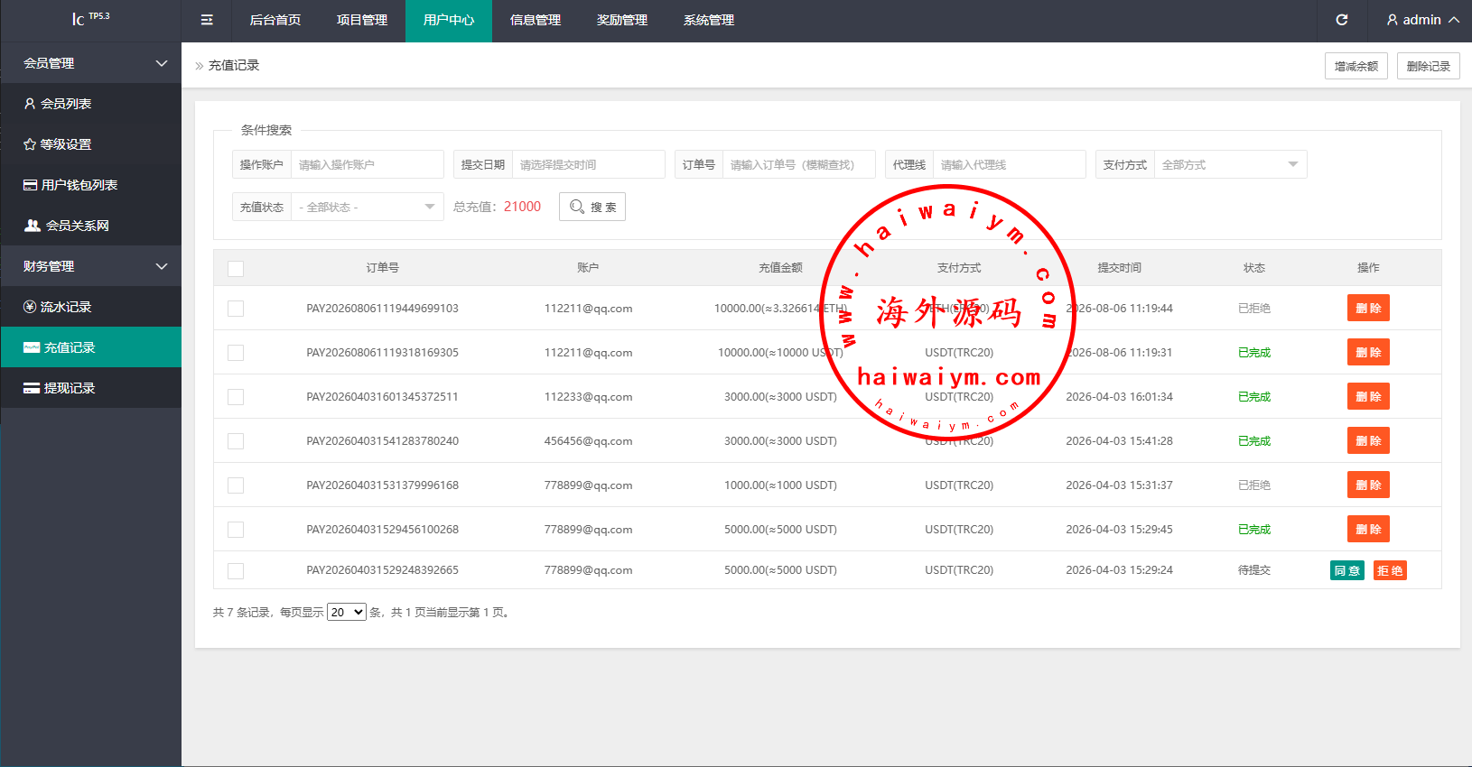Click the lc TP5.3 logo
The height and width of the screenshot is (767, 1472).
(x=90, y=19)
